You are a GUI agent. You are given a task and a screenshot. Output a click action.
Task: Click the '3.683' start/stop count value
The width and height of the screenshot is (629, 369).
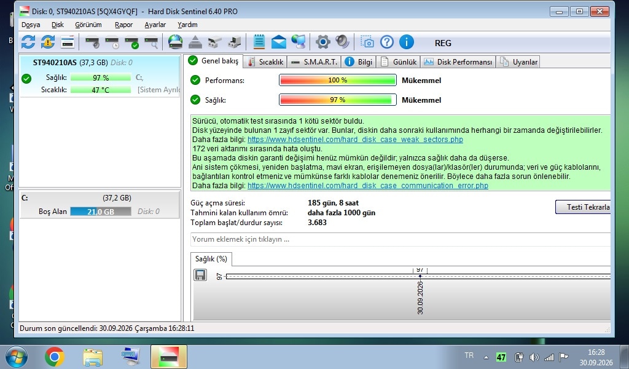click(318, 223)
